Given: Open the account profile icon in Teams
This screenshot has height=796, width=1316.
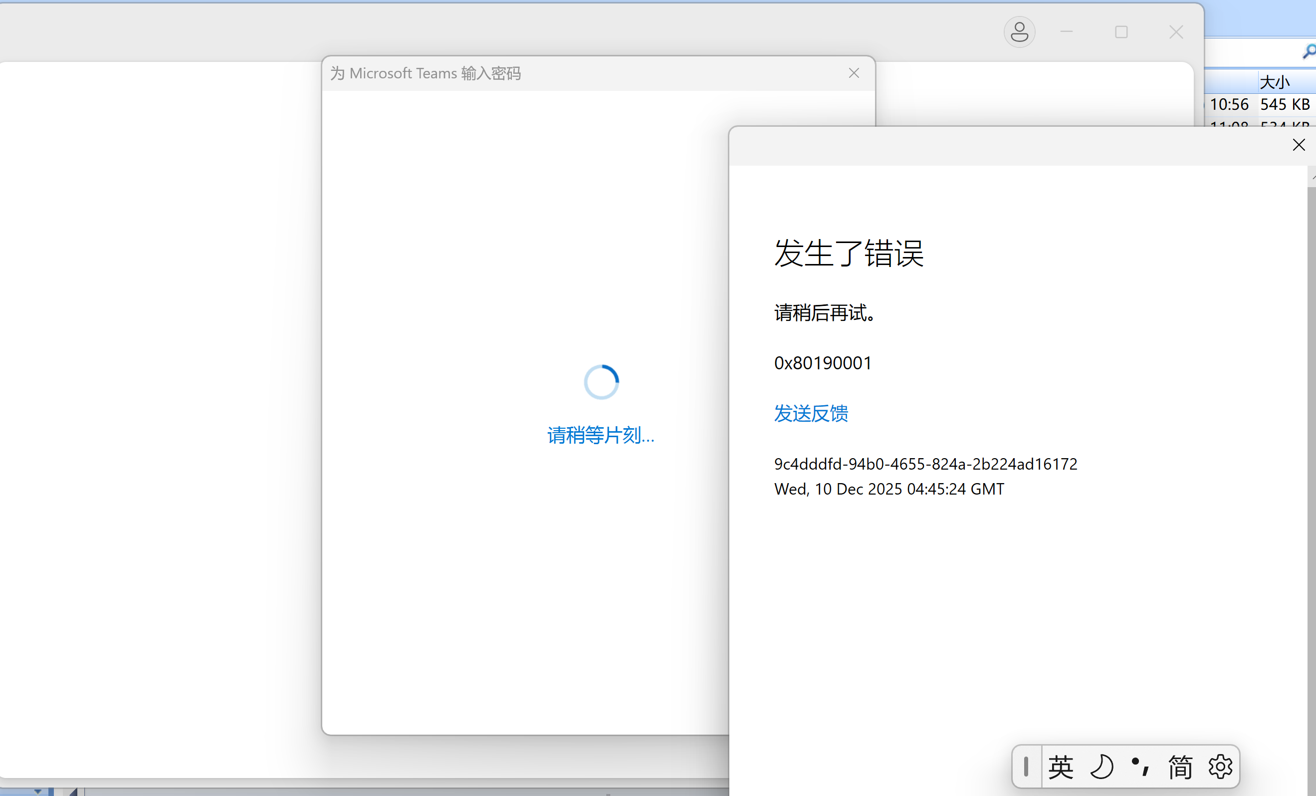Looking at the screenshot, I should coord(1019,32).
